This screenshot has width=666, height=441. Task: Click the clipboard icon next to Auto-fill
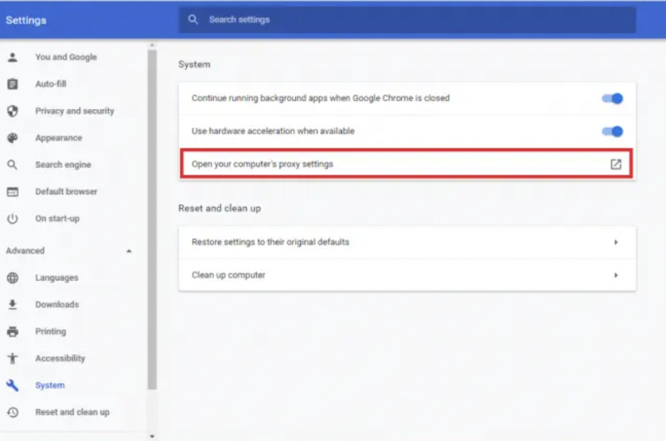point(13,84)
